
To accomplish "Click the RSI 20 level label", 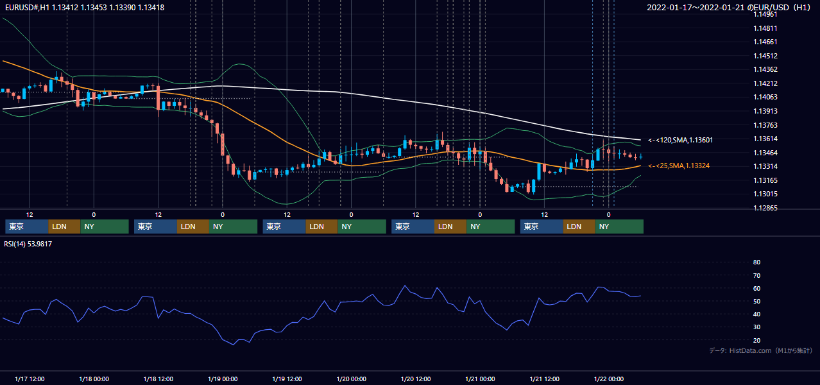I will coord(756,340).
